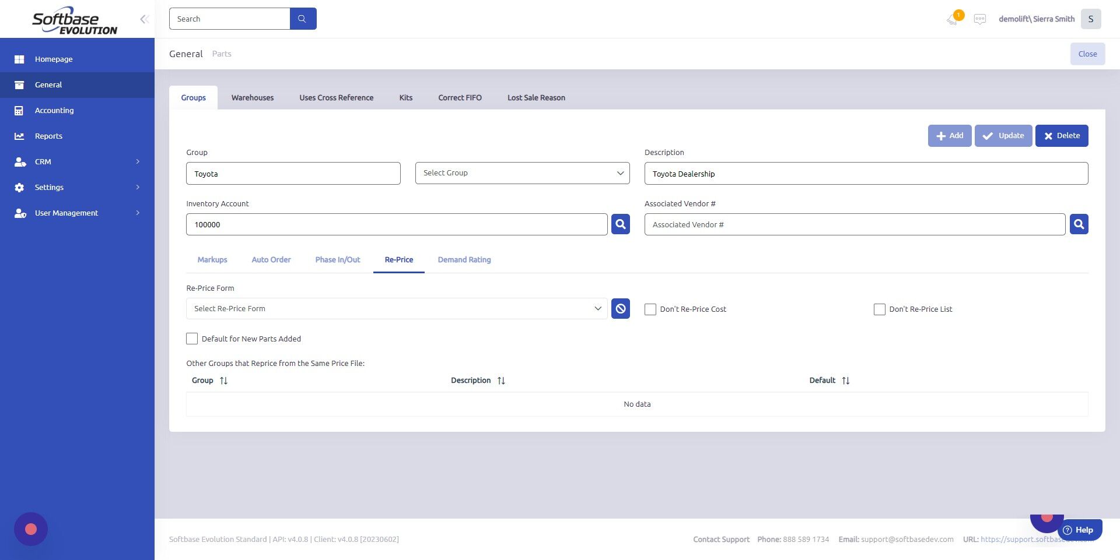The width and height of the screenshot is (1120, 560).
Task: Switch to the Warehouses tab
Action: [x=253, y=98]
